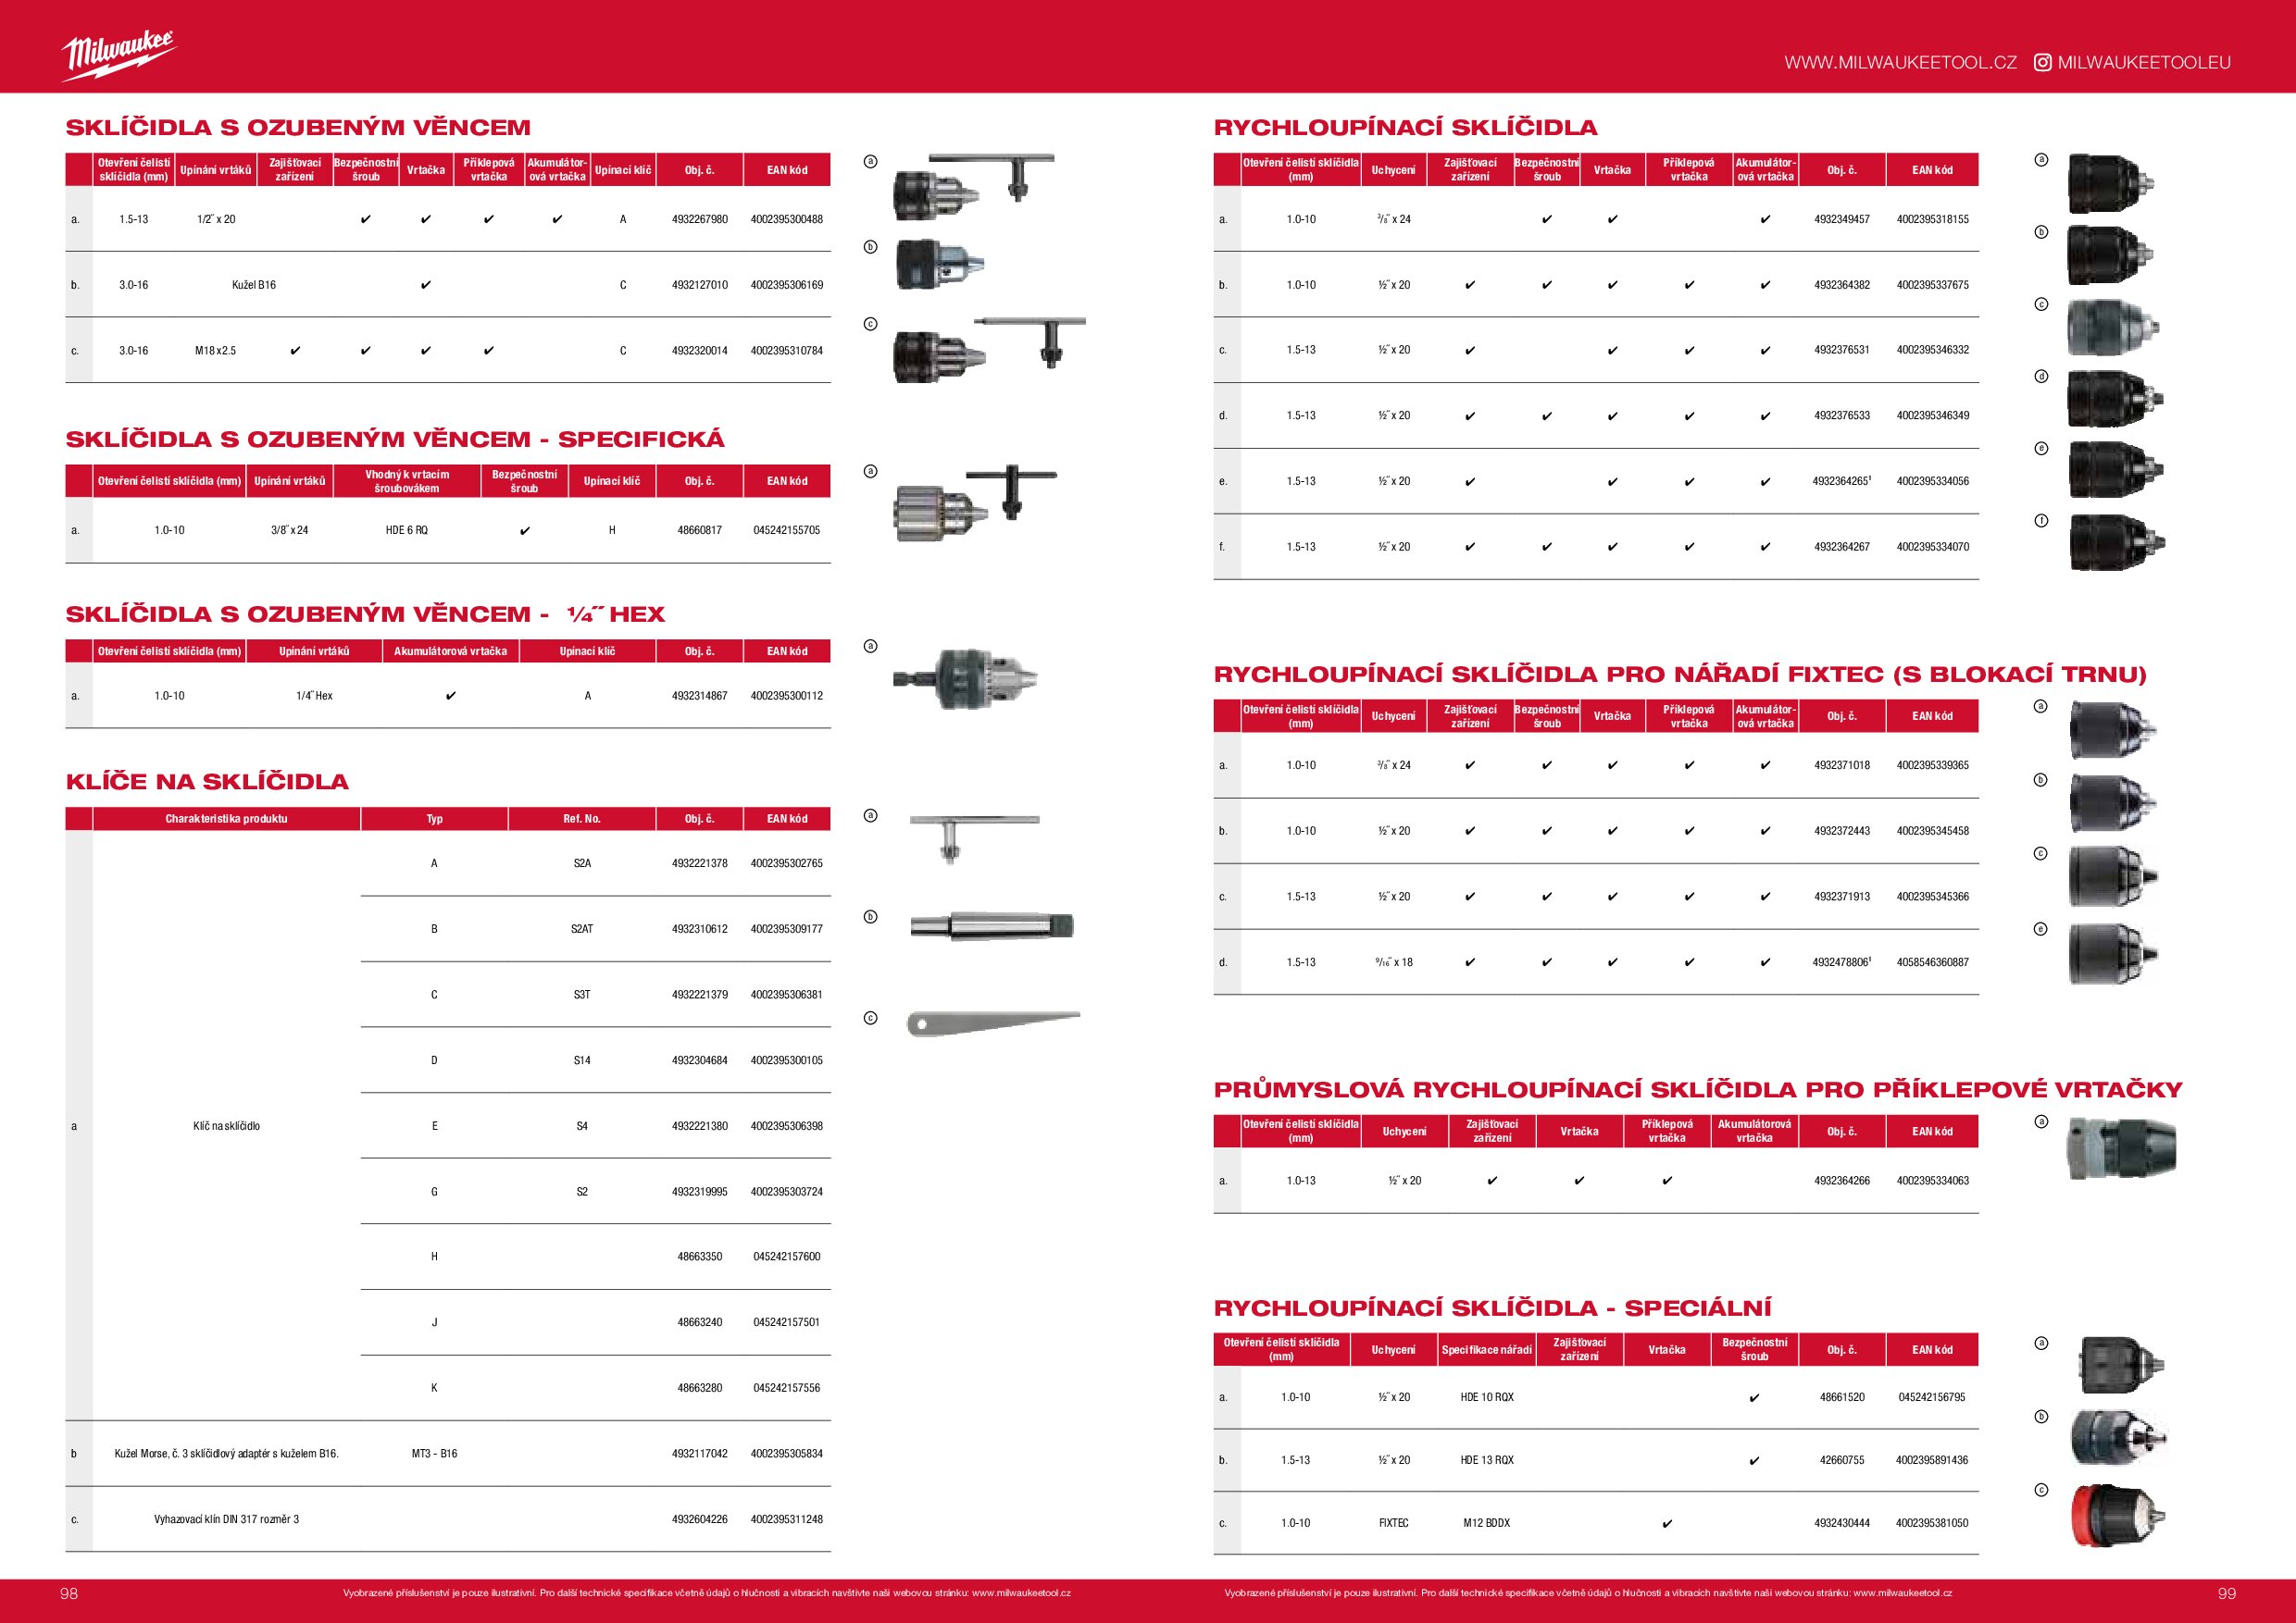2296x1623 pixels.
Task: Open the milwaukeetool.cz link in page 99 footer
Action: pyautogui.click(x=1902, y=1593)
